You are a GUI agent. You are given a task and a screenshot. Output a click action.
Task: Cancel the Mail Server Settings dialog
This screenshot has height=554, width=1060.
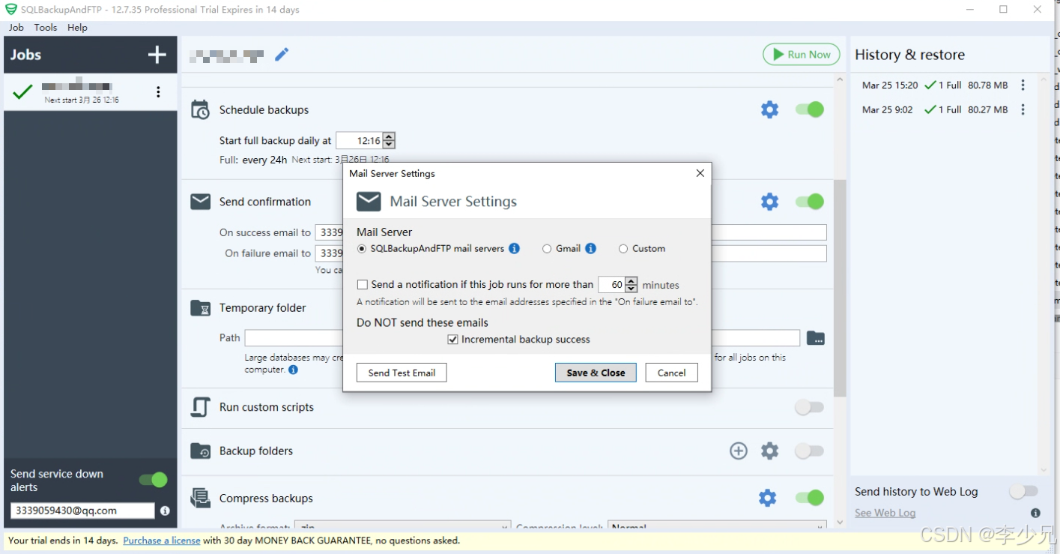(671, 373)
